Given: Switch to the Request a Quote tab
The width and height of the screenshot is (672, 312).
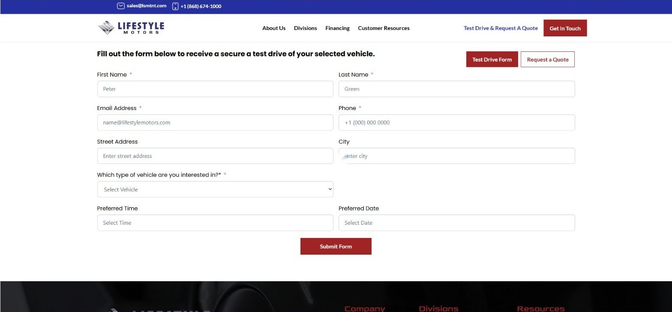Looking at the screenshot, I should pos(548,59).
